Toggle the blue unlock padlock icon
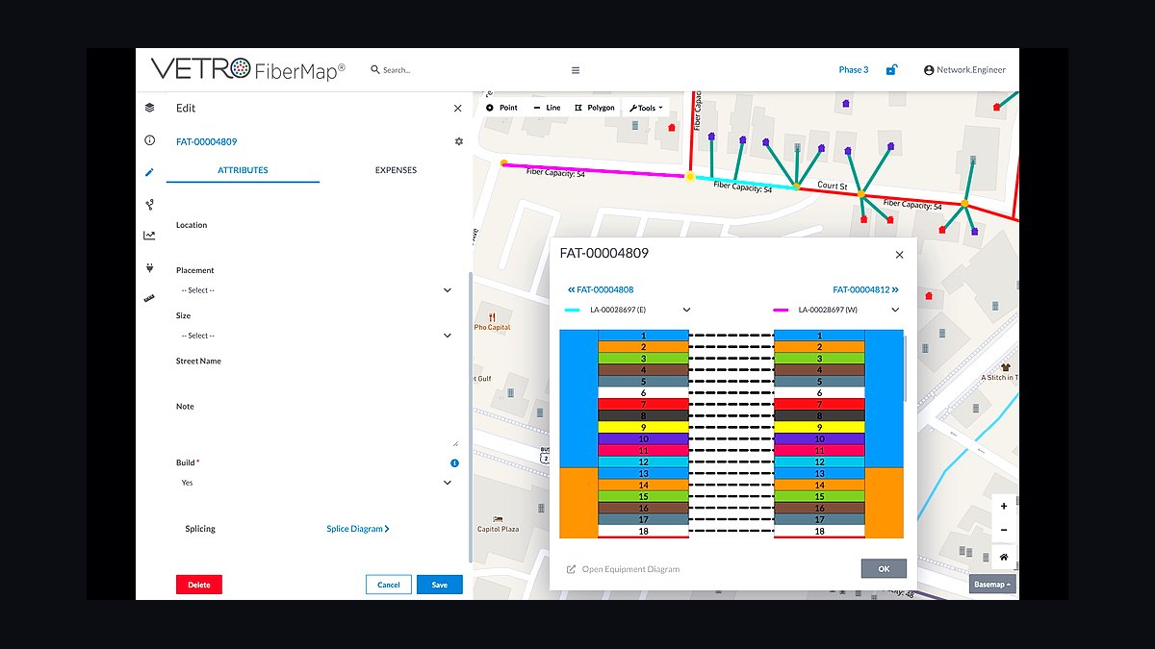This screenshot has height=649, width=1155. pos(891,69)
